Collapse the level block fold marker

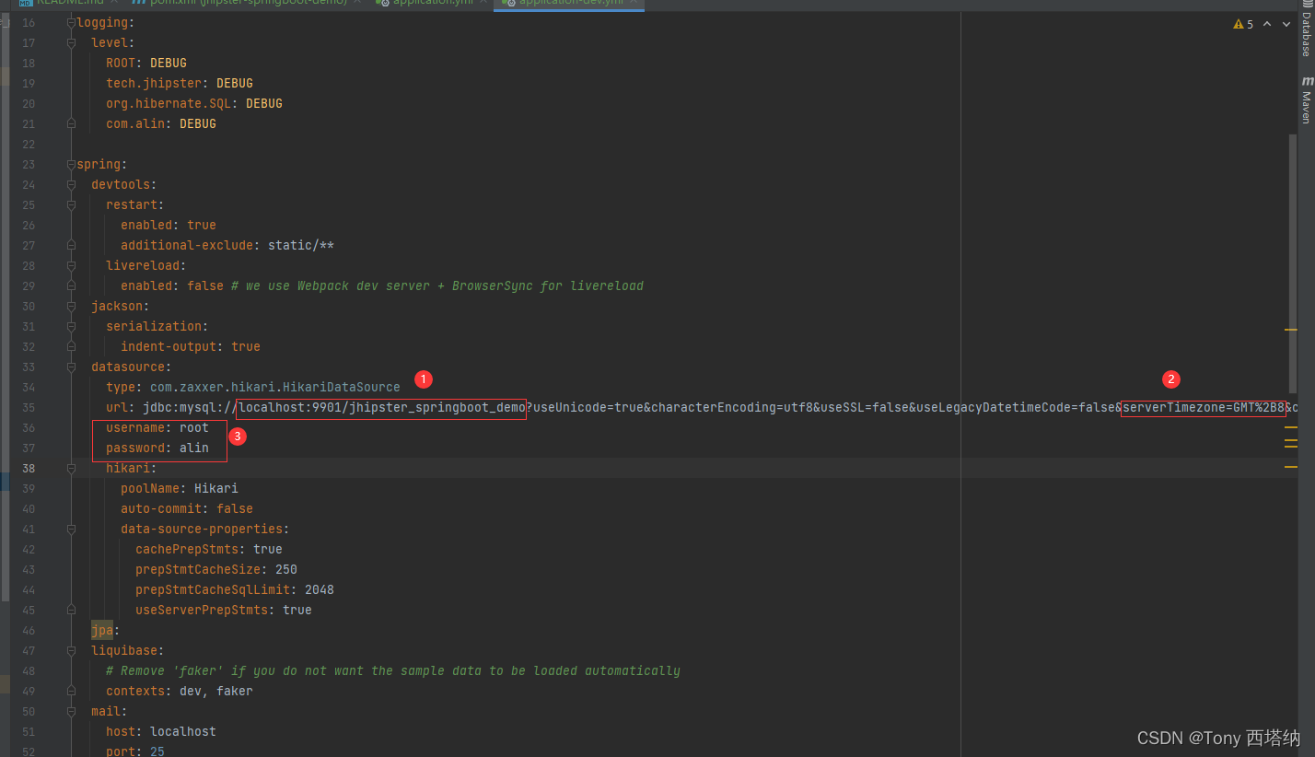[71, 43]
